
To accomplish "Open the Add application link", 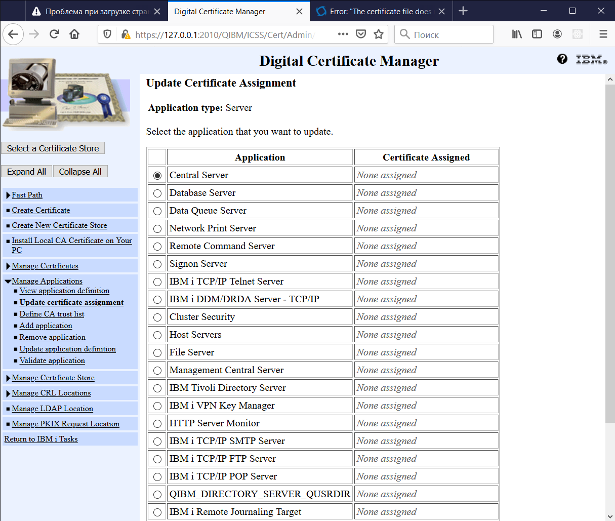I will coord(46,326).
